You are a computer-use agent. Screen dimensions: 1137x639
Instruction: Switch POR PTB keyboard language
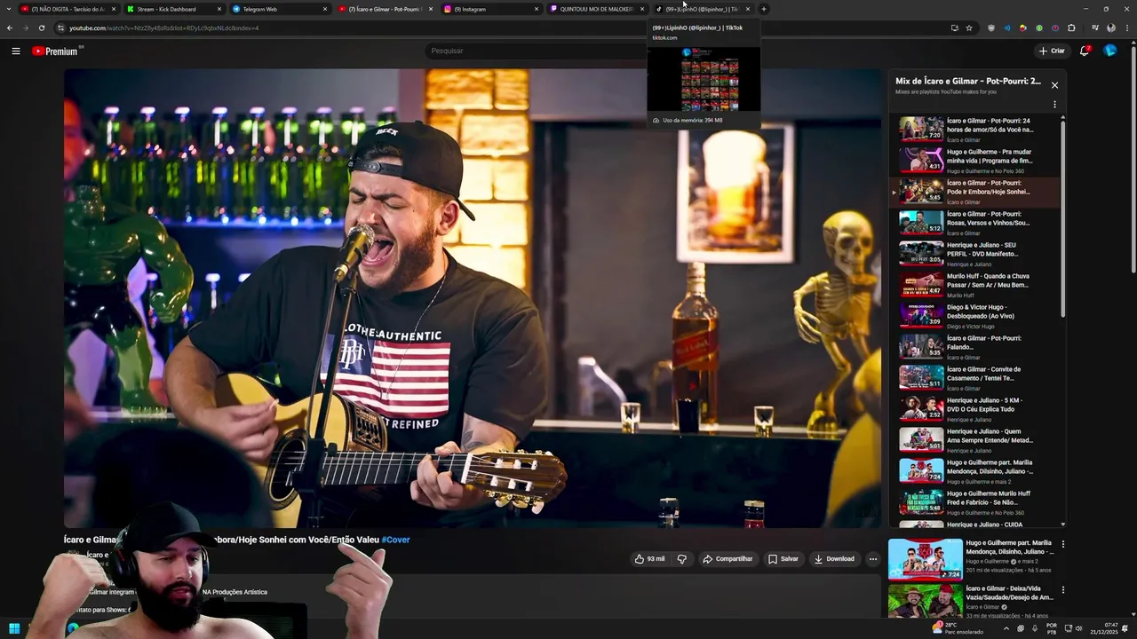pos(1052,628)
